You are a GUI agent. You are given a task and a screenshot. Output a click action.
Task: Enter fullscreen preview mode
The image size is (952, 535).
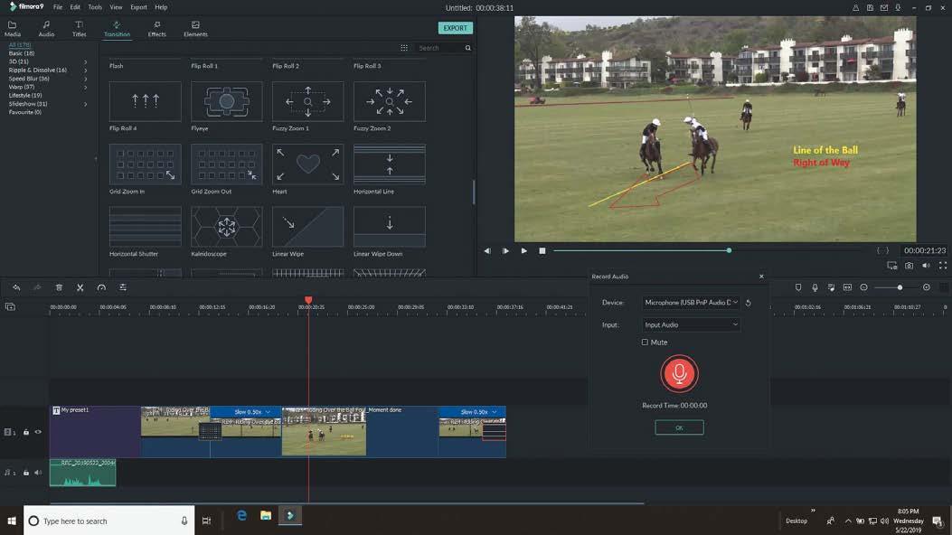[x=943, y=266]
